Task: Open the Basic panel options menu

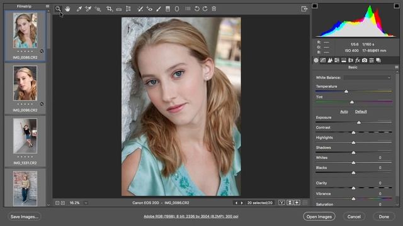Action: (x=397, y=67)
